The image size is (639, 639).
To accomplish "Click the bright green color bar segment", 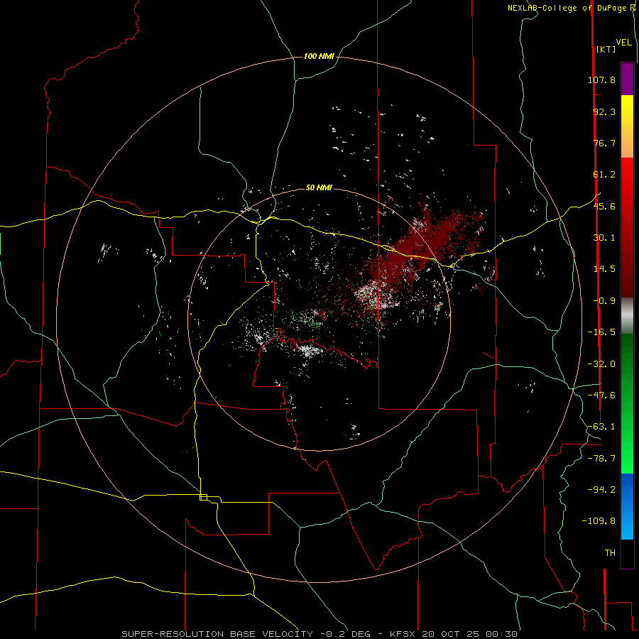I will [x=627, y=448].
